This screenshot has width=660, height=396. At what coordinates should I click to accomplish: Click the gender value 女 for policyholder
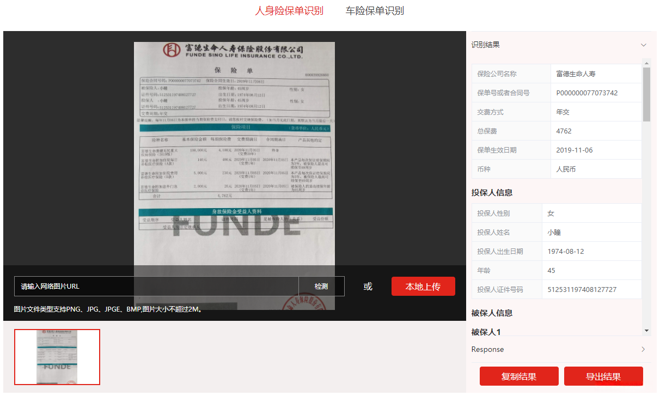[551, 213]
